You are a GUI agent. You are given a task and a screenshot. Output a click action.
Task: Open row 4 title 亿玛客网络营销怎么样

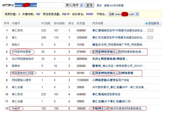pyautogui.click(x=118, y=52)
